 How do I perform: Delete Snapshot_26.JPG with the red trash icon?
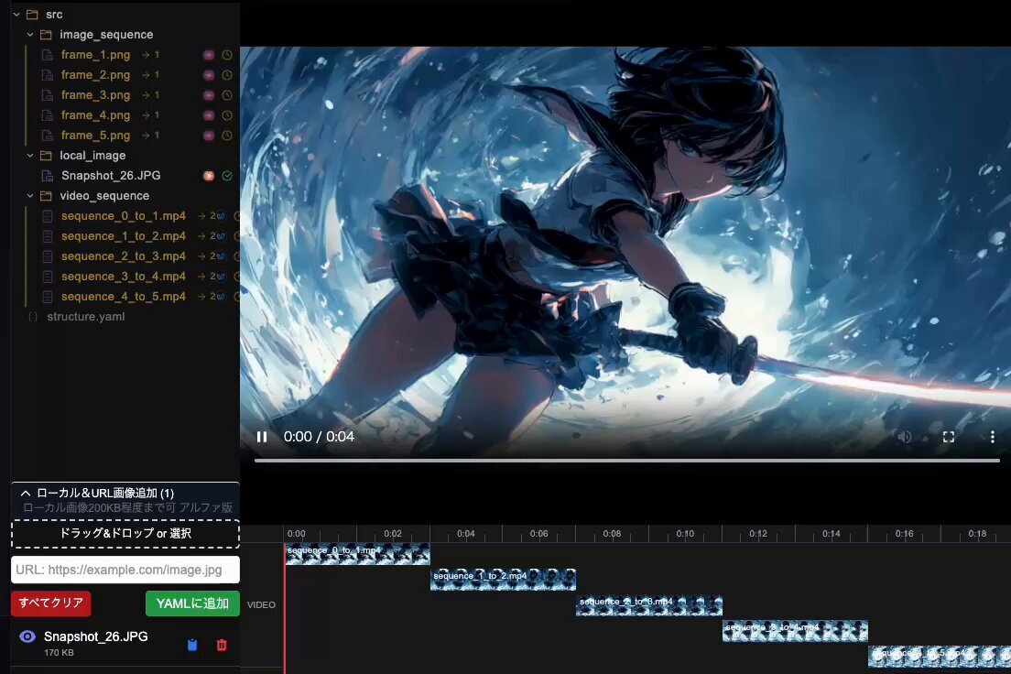click(x=222, y=645)
